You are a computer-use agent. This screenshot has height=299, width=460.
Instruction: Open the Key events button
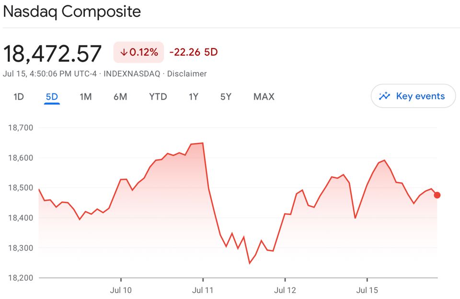414,96
